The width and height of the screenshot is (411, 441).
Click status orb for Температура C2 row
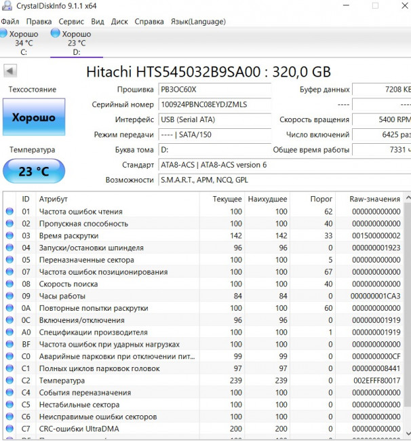coord(9,380)
